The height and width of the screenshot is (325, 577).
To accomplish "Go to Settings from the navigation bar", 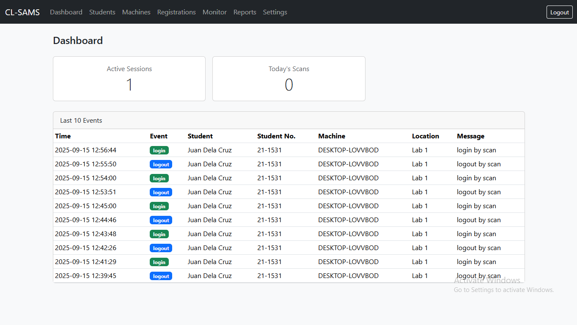I will coord(275,12).
